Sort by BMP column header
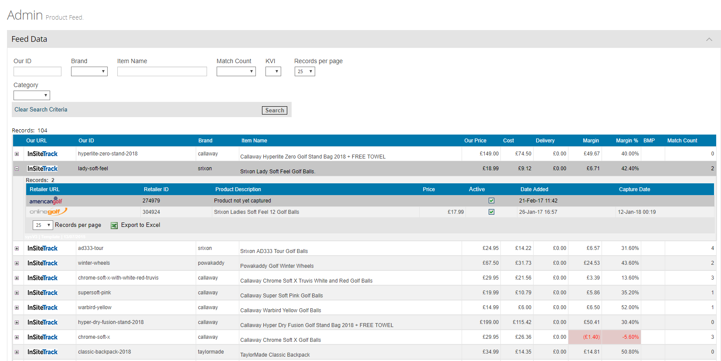Screen dimensions: 721x361 point(649,141)
